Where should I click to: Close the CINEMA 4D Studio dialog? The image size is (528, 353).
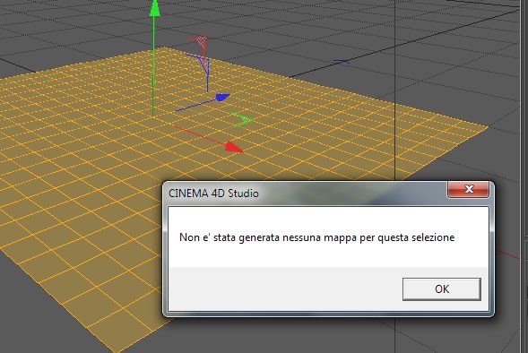[469, 189]
